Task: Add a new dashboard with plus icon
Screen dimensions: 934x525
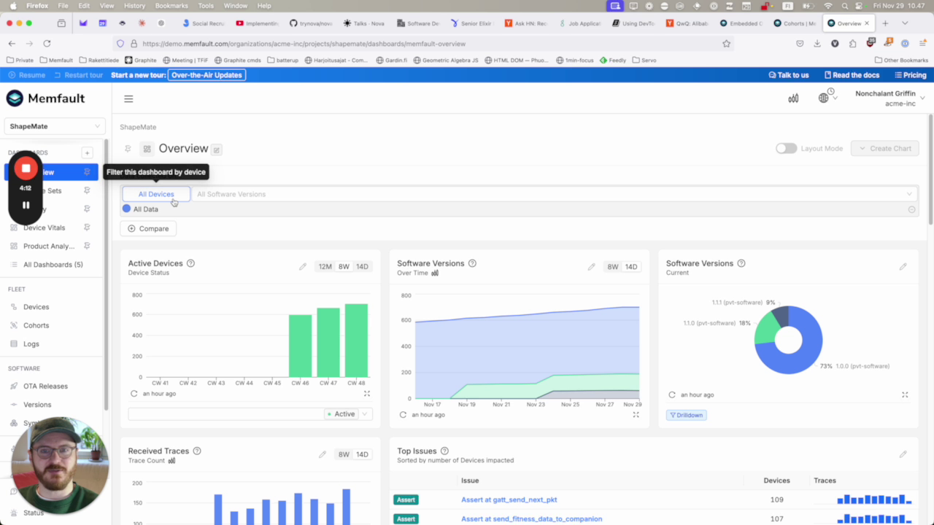Action: pos(87,153)
